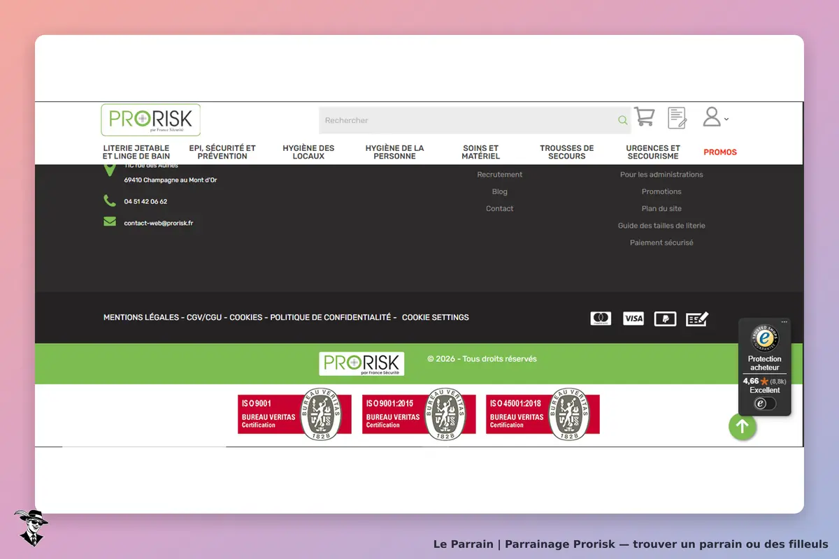Click the cheque payment icon
The image size is (839, 559).
697,319
